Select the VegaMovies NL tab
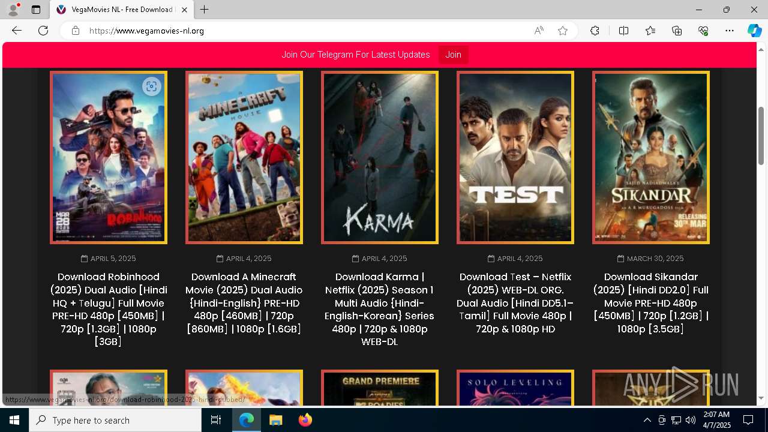 (122, 10)
